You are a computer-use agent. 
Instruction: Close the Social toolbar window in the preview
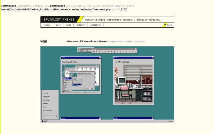point(136,49)
